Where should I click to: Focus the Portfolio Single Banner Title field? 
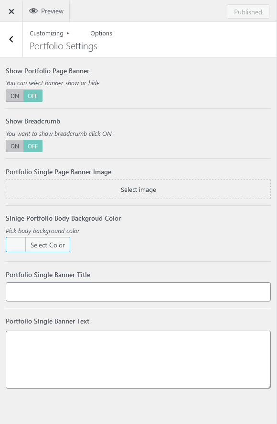(138, 292)
